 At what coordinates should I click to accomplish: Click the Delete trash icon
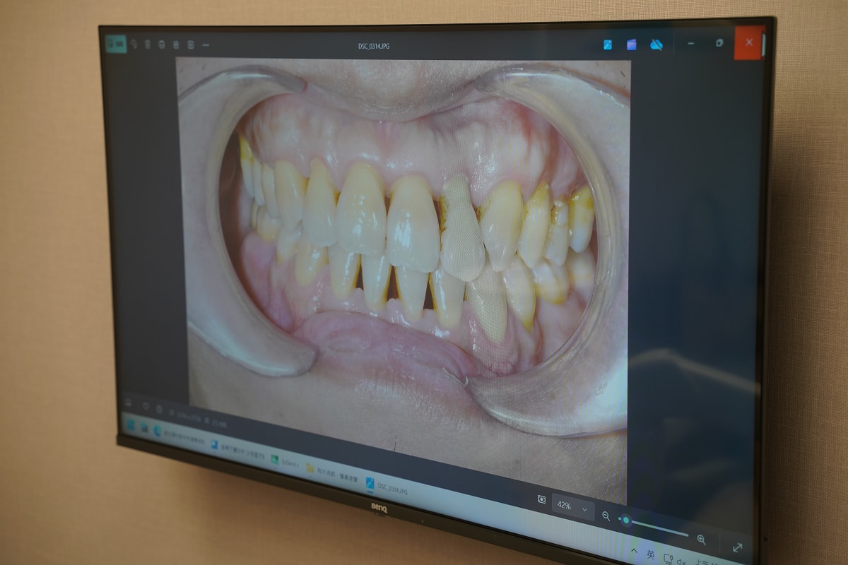pos(148,44)
